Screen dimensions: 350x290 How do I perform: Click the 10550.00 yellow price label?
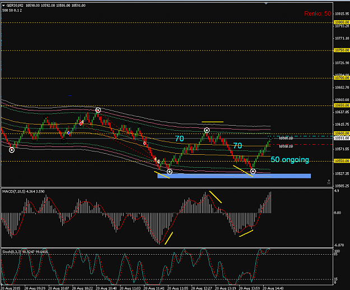[x=342, y=161]
